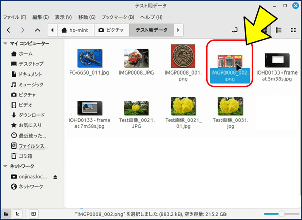
Task: Go up to the parent folder
Action: coord(37,30)
